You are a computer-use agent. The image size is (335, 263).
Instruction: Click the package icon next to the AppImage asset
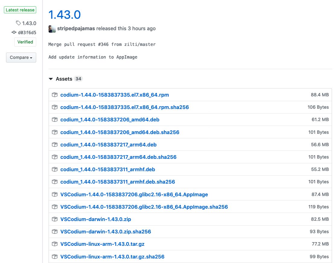click(55, 194)
